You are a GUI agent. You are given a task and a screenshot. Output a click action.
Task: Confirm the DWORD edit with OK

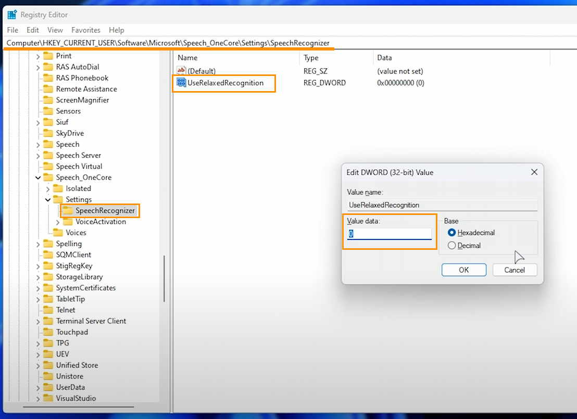click(463, 270)
